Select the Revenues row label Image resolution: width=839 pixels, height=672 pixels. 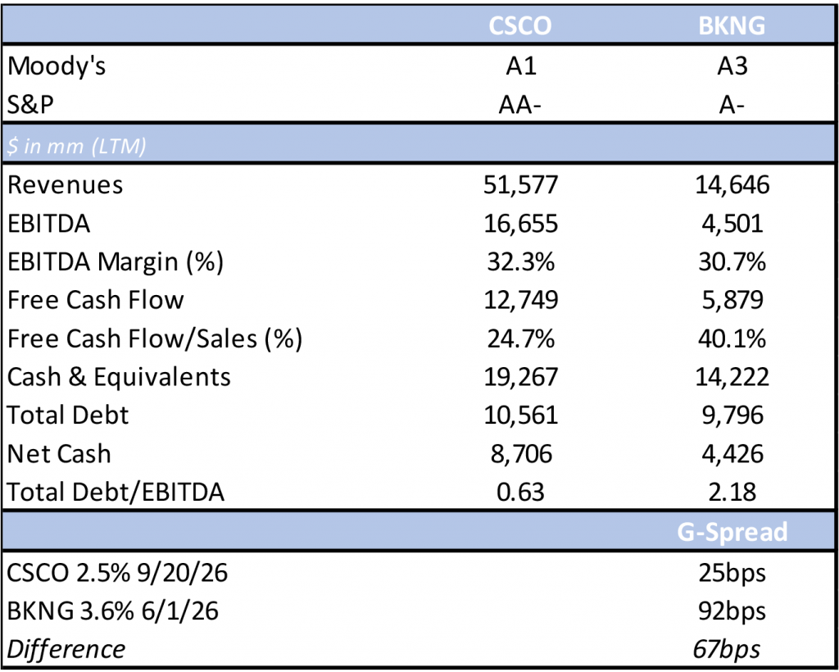tap(66, 185)
